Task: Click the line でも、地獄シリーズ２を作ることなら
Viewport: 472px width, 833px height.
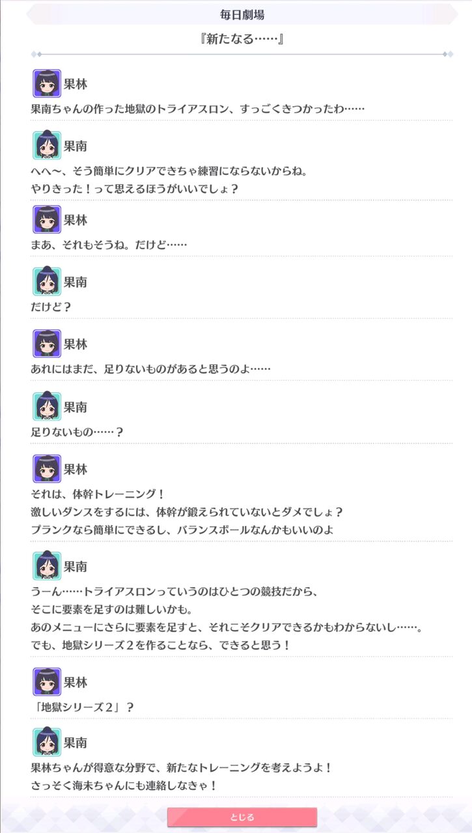Action: 160,646
